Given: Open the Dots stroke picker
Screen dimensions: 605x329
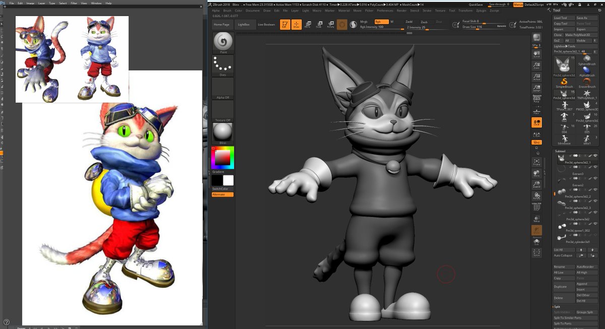Looking at the screenshot, I should point(223,65).
